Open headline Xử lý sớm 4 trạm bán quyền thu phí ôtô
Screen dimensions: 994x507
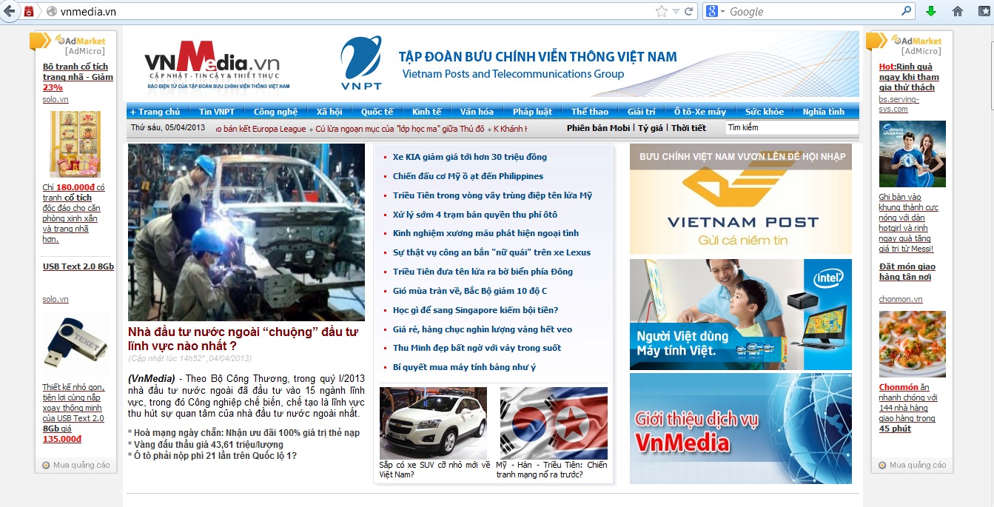pyautogui.click(x=475, y=215)
